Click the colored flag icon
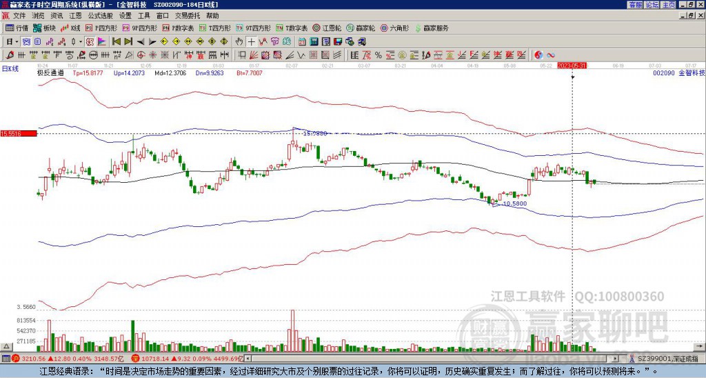This screenshot has width=706, height=378. coord(102,42)
